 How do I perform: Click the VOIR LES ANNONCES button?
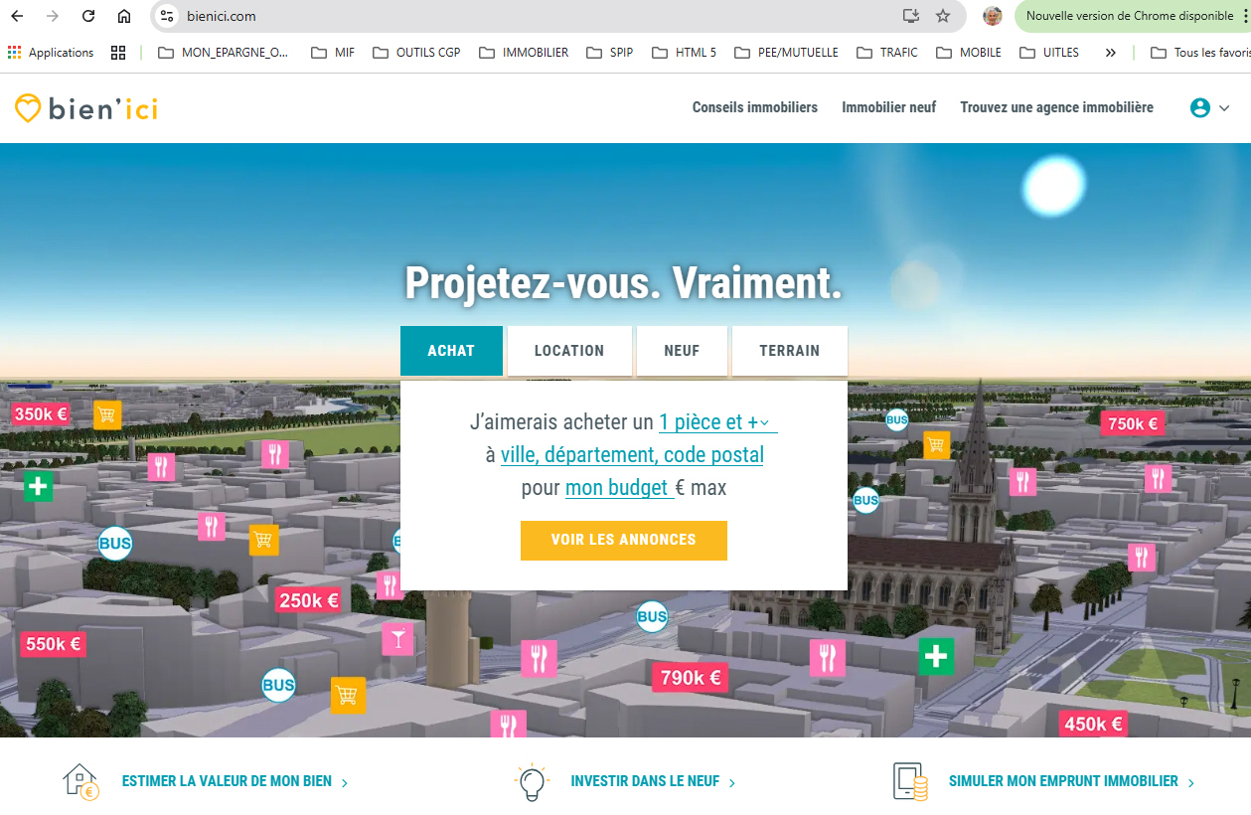click(x=623, y=540)
